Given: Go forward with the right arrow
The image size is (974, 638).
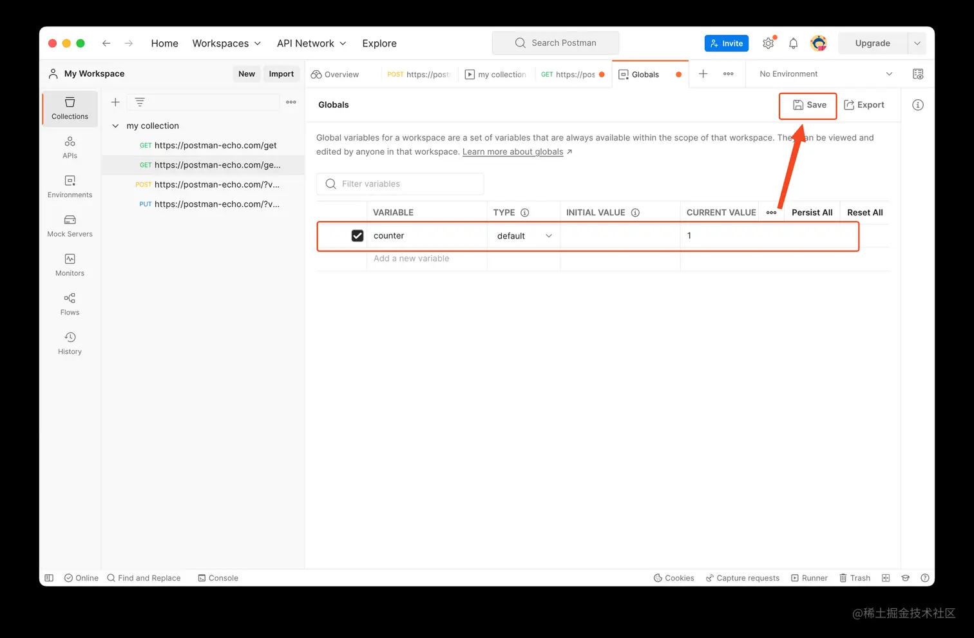Looking at the screenshot, I should pos(129,43).
